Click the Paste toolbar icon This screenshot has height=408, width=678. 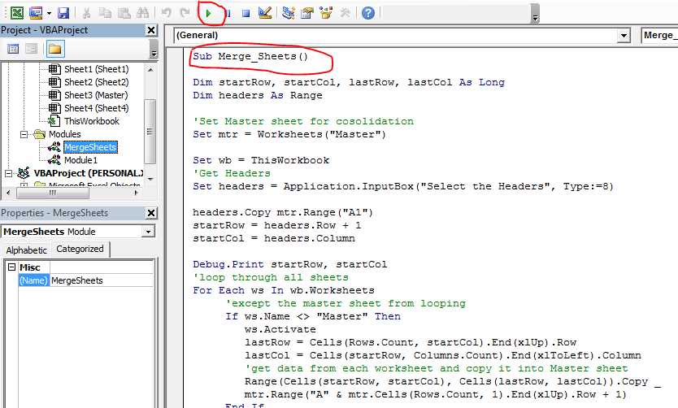[x=124, y=13]
